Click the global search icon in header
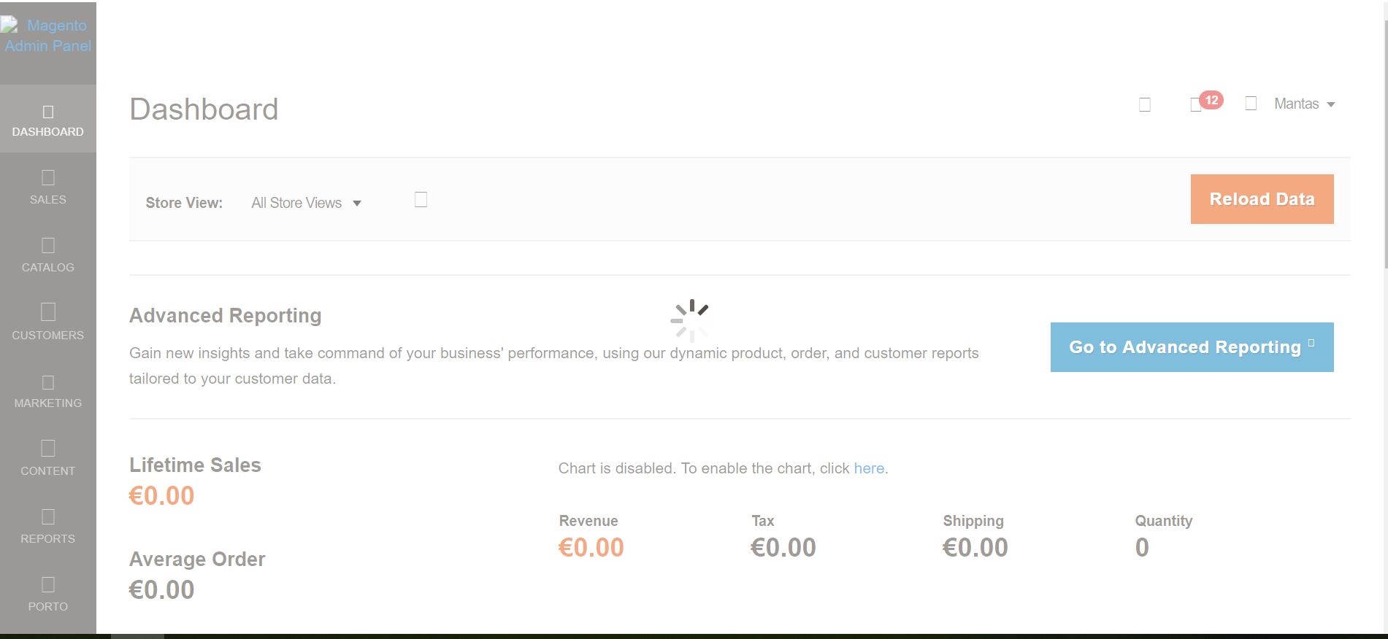Screen dimensions: 1388x639 tap(1143, 104)
